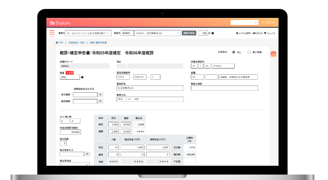Image resolution: width=328 pixels, height=180 pixels.
Task: Click 概算 row 労災 rate 2.500
Action: [114, 132]
